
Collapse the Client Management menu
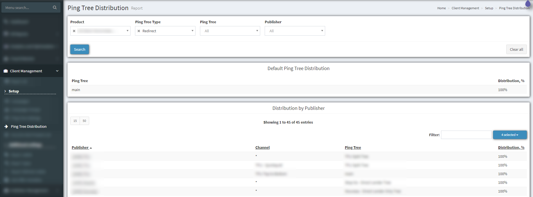point(57,71)
